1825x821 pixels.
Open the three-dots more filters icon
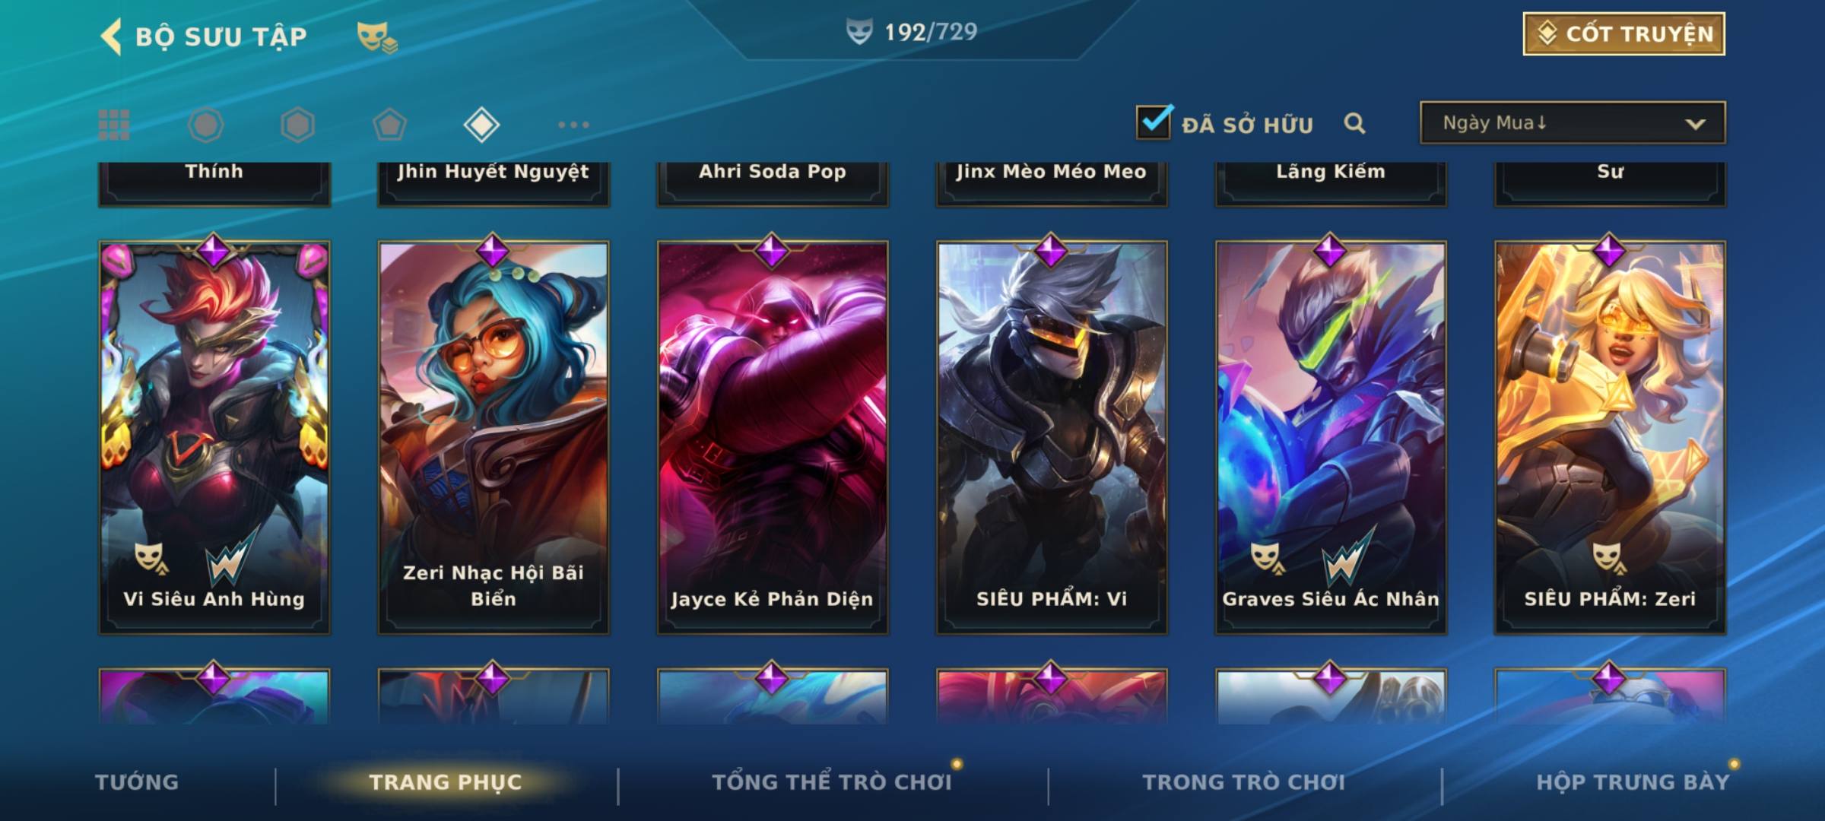(573, 125)
